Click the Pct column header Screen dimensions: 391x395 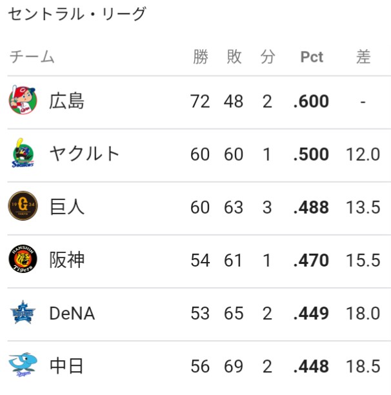pyautogui.click(x=312, y=57)
